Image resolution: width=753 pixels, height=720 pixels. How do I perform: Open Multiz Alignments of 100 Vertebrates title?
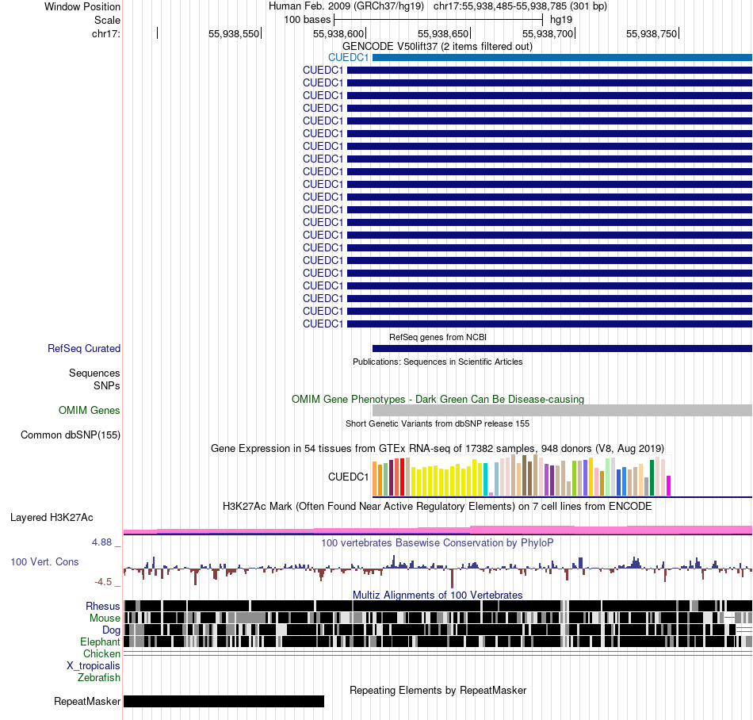click(438, 596)
